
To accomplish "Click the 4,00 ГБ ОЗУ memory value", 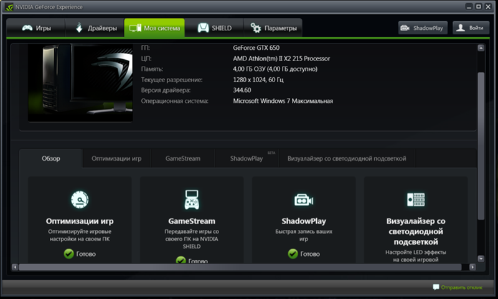I will [x=275, y=69].
